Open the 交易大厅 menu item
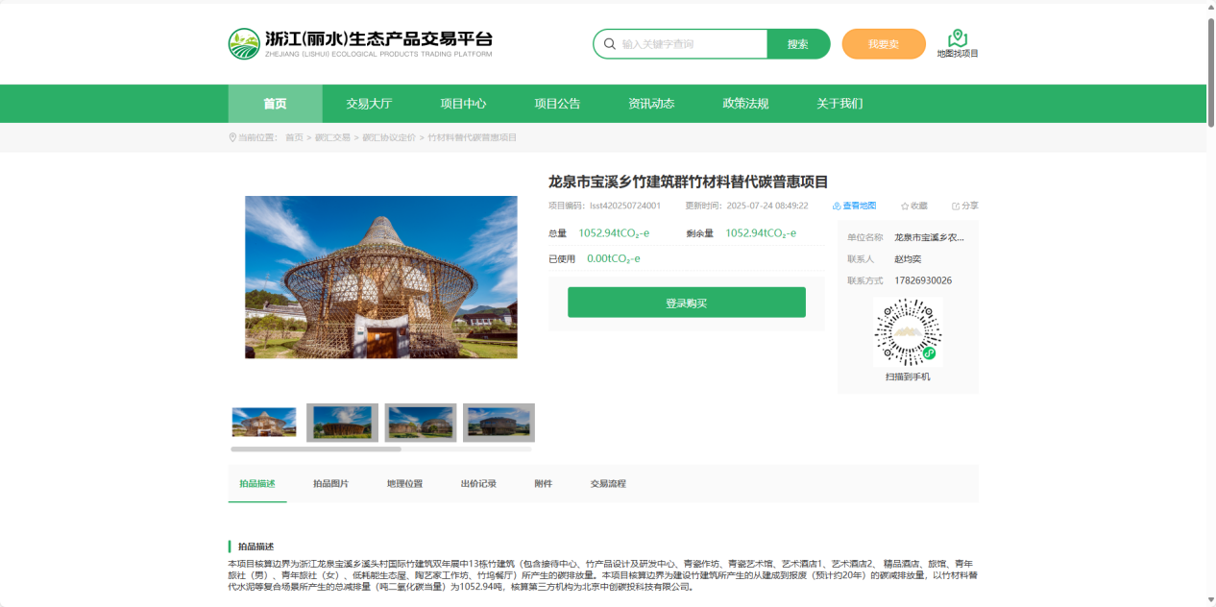1216x607 pixels. coord(369,104)
